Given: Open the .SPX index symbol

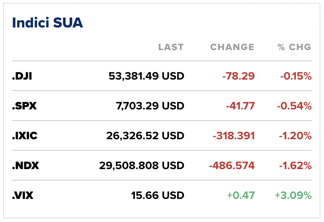Looking at the screenshot, I should click(24, 106).
